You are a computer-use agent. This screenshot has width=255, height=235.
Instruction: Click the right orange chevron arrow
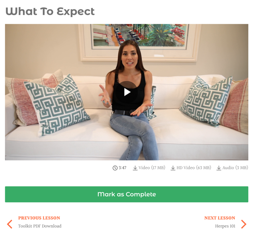tap(244, 224)
